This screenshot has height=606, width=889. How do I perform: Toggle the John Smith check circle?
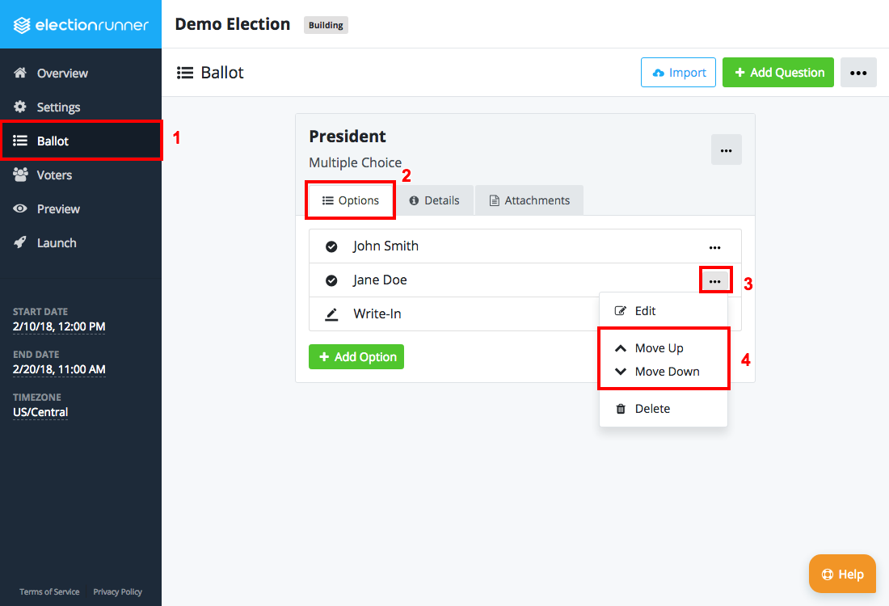pos(331,246)
